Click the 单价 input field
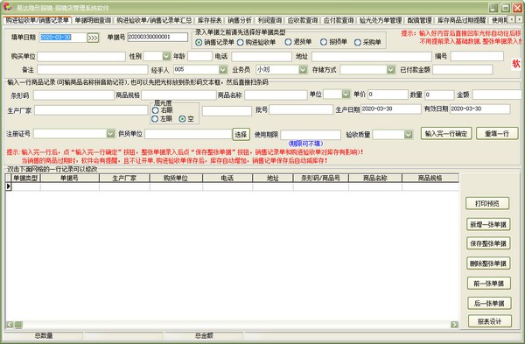 (388, 95)
